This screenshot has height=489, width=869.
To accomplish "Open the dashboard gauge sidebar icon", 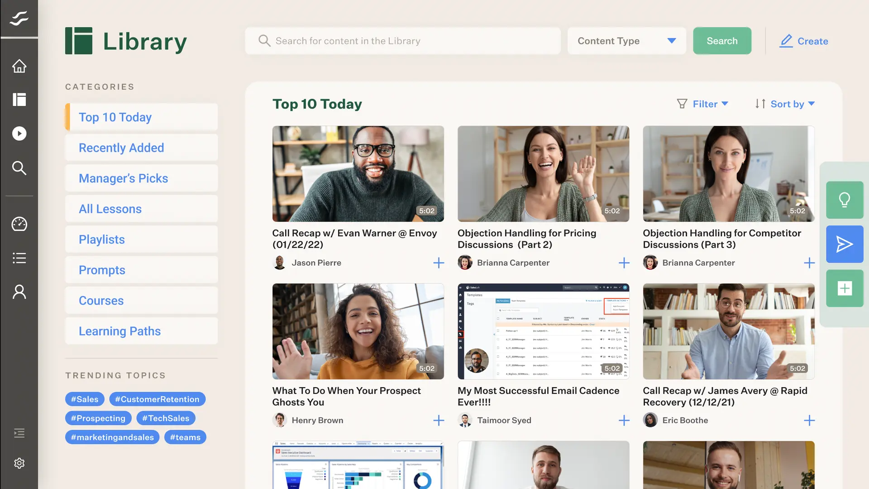I will tap(19, 224).
